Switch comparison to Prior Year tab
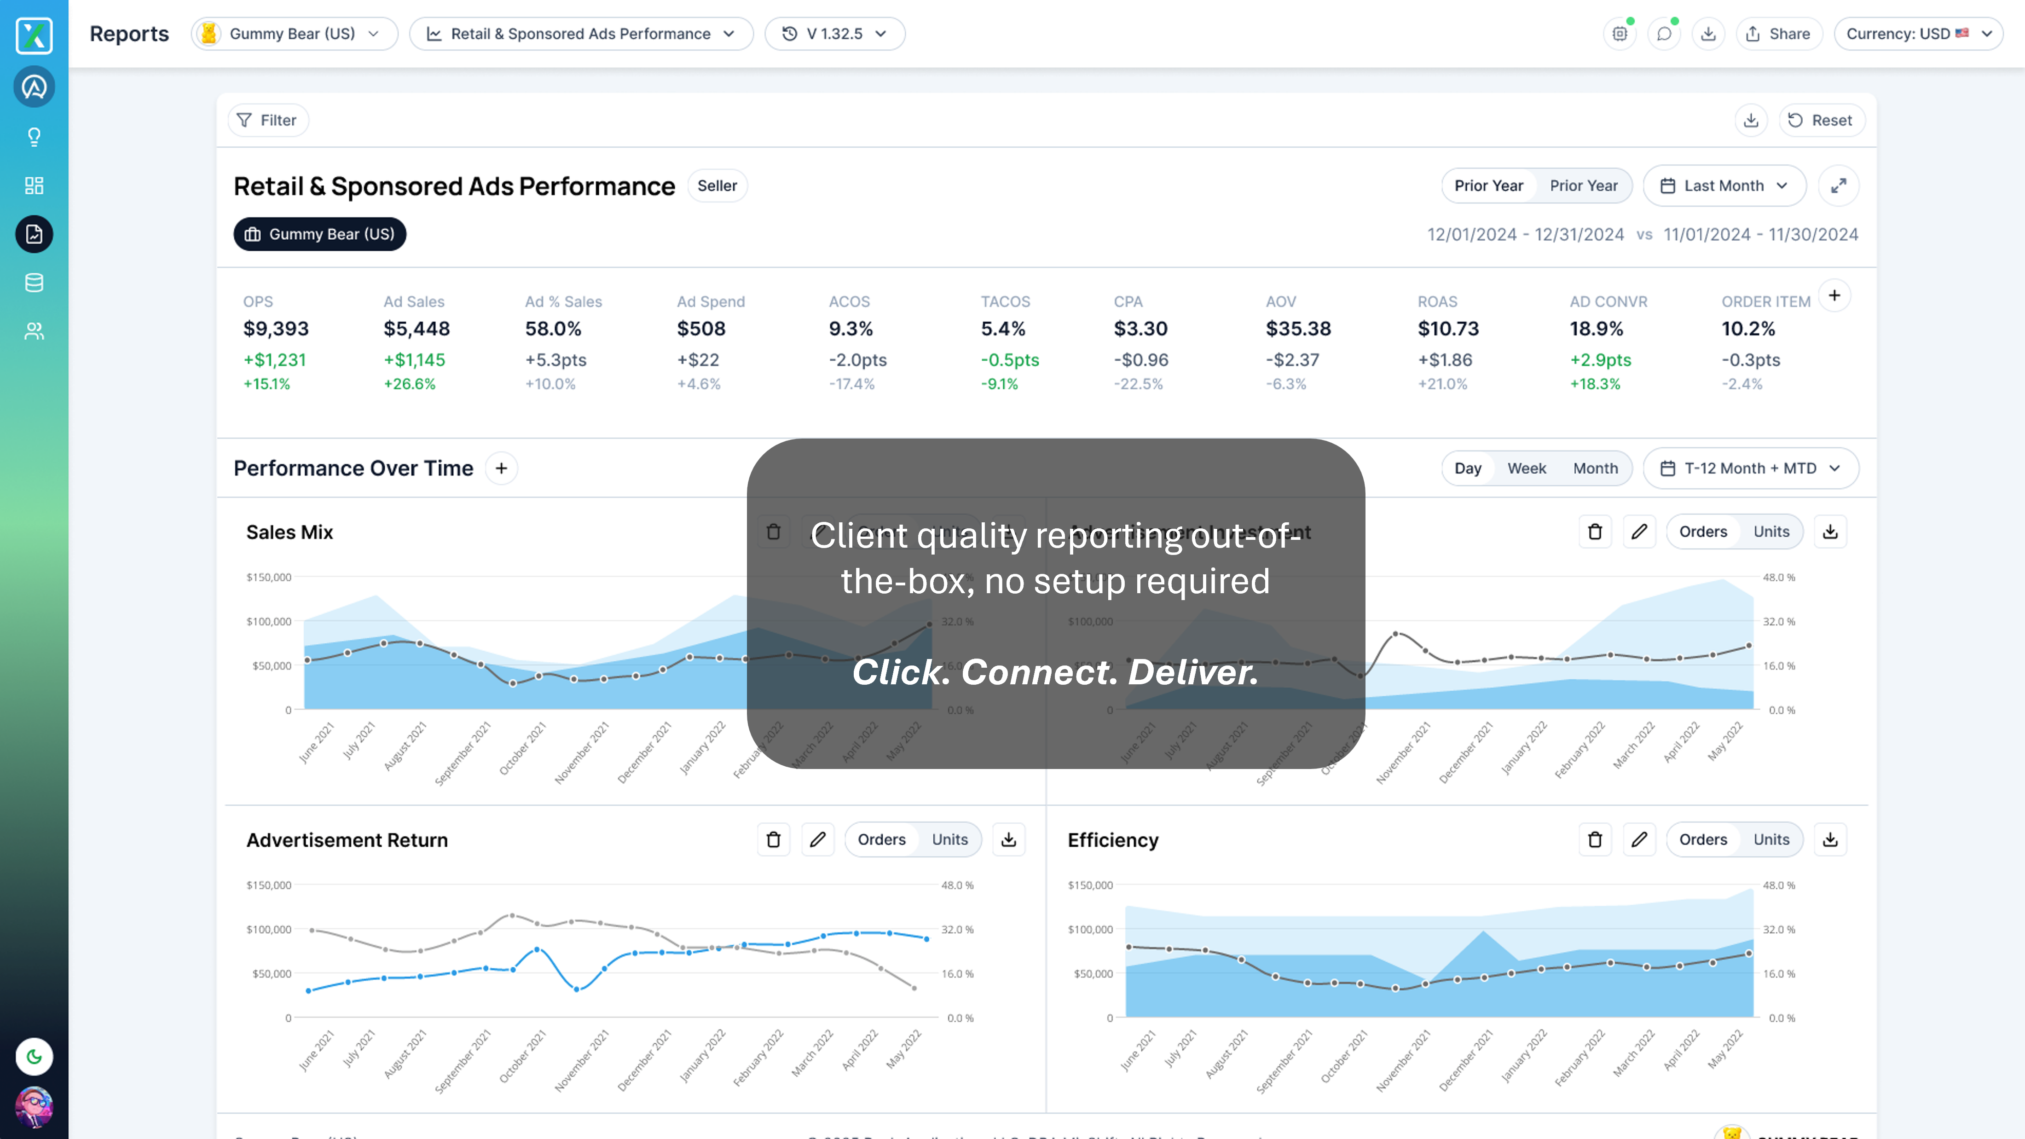Viewport: 2025px width, 1139px height. tap(1584, 185)
